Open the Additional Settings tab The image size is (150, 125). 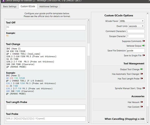click(x=48, y=7)
